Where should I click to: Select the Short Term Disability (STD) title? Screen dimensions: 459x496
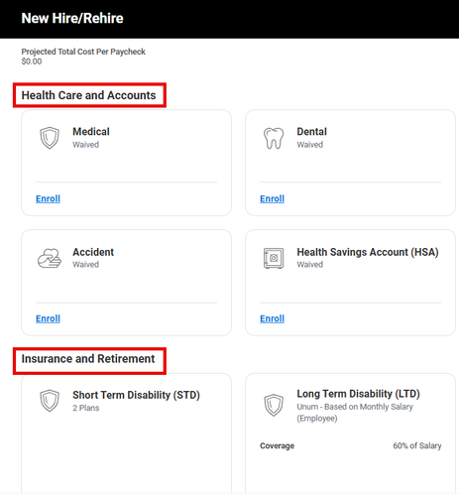pos(136,395)
